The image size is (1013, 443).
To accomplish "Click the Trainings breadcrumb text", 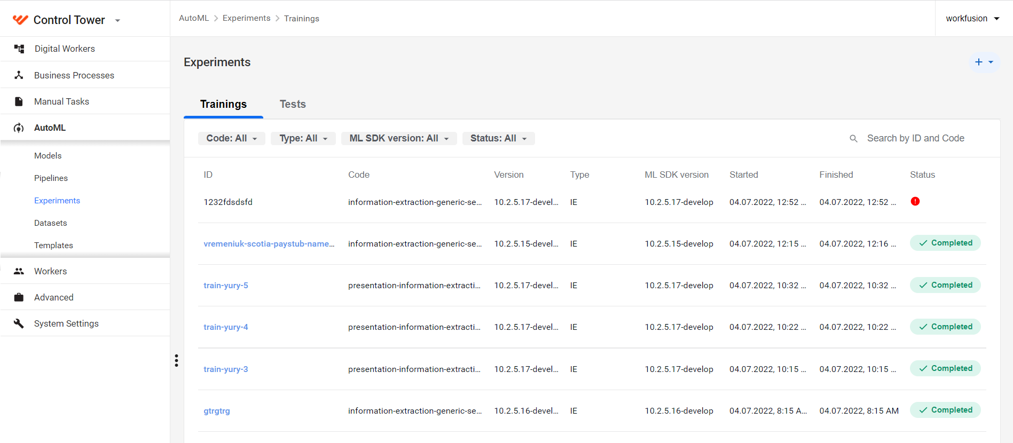I will [x=302, y=18].
